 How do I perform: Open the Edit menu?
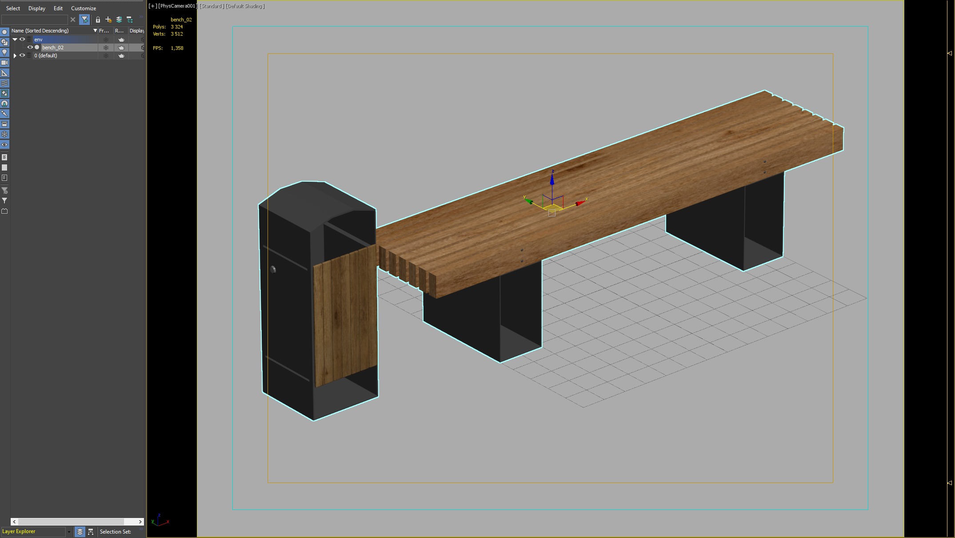click(58, 8)
